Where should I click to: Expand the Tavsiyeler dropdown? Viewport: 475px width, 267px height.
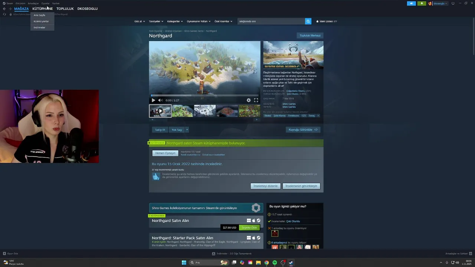click(156, 21)
